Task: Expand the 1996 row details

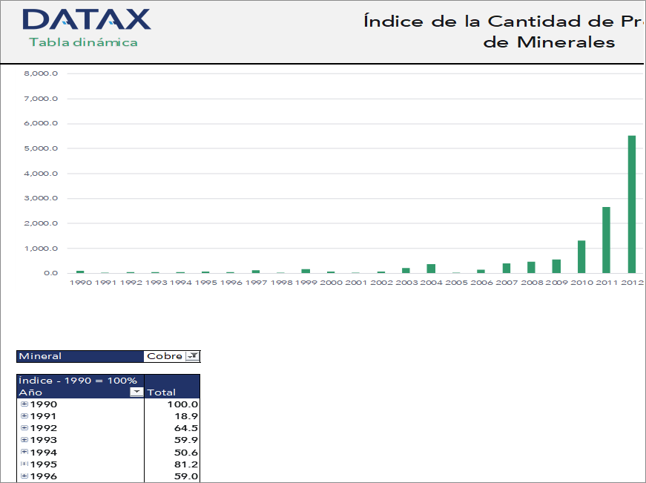Action: coord(24,476)
